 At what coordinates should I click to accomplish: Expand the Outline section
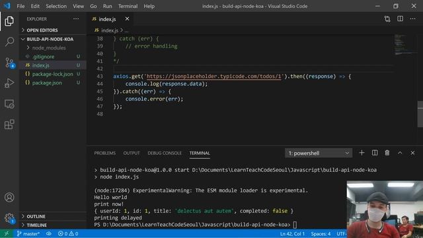click(53, 216)
